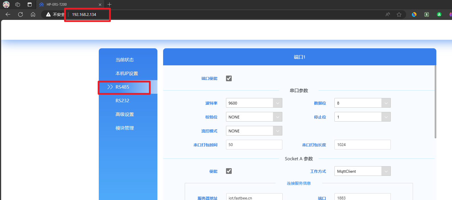Click the 不安全 security warning icon
The image size is (452, 200).
pos(48,14)
